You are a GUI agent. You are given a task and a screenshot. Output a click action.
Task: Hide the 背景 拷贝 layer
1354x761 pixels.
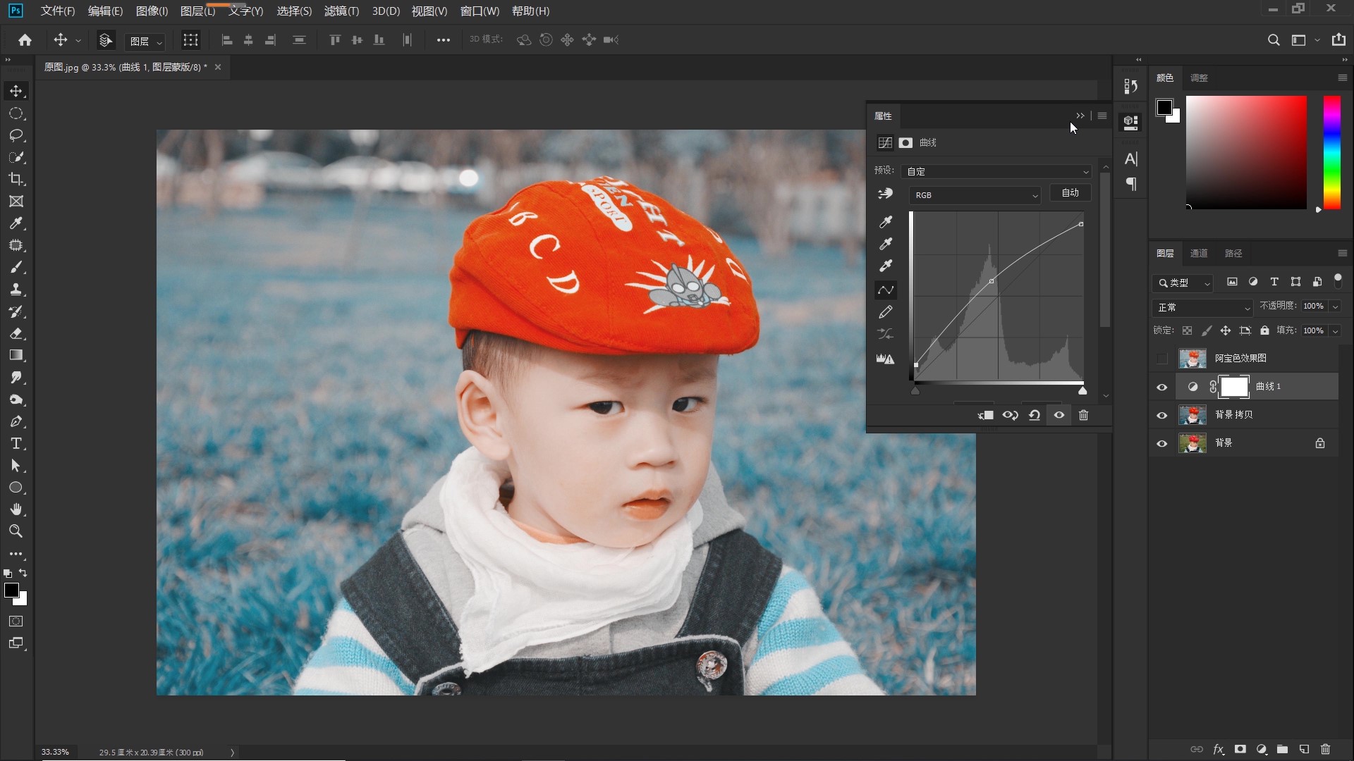coord(1162,415)
